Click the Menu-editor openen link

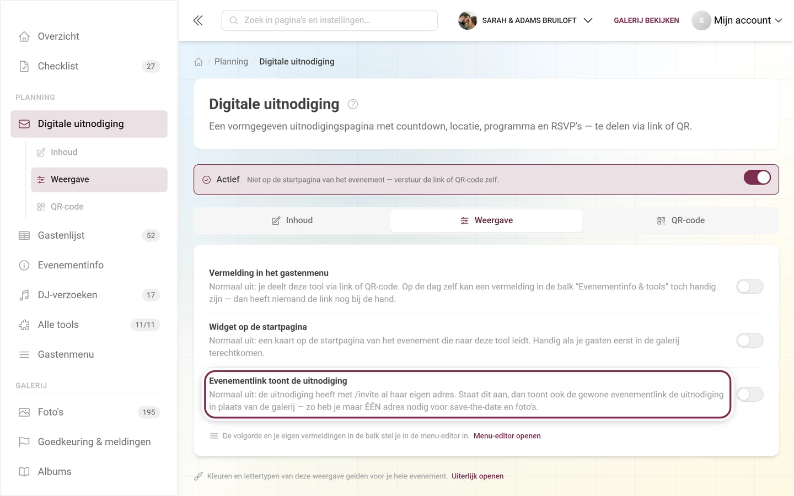click(507, 436)
